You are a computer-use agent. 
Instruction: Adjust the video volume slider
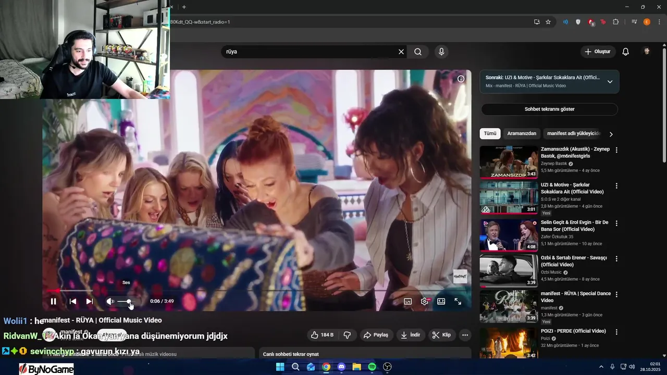click(x=125, y=302)
